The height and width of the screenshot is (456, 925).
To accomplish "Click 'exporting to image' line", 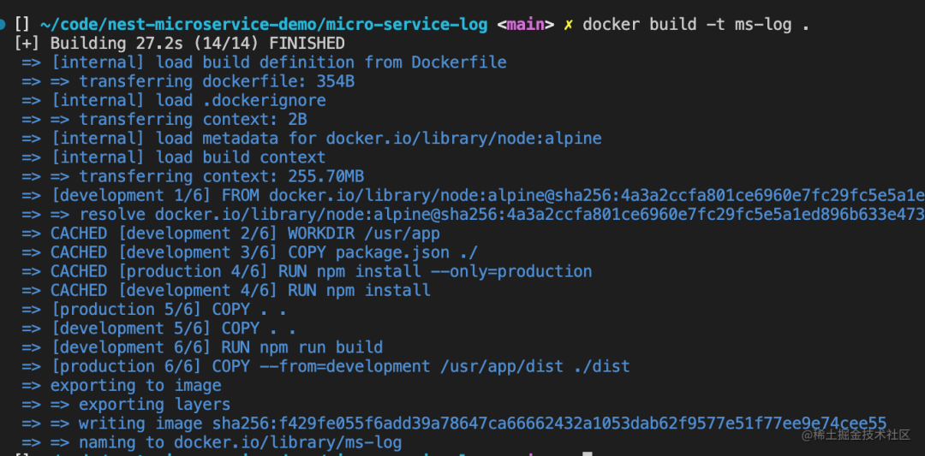I will (122, 385).
